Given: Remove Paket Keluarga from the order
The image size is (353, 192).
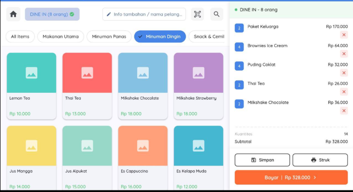Looking at the screenshot, I should point(344,35).
